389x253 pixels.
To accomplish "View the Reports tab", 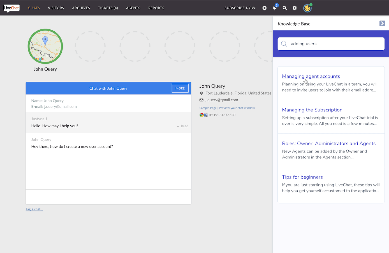I will pyautogui.click(x=156, y=8).
